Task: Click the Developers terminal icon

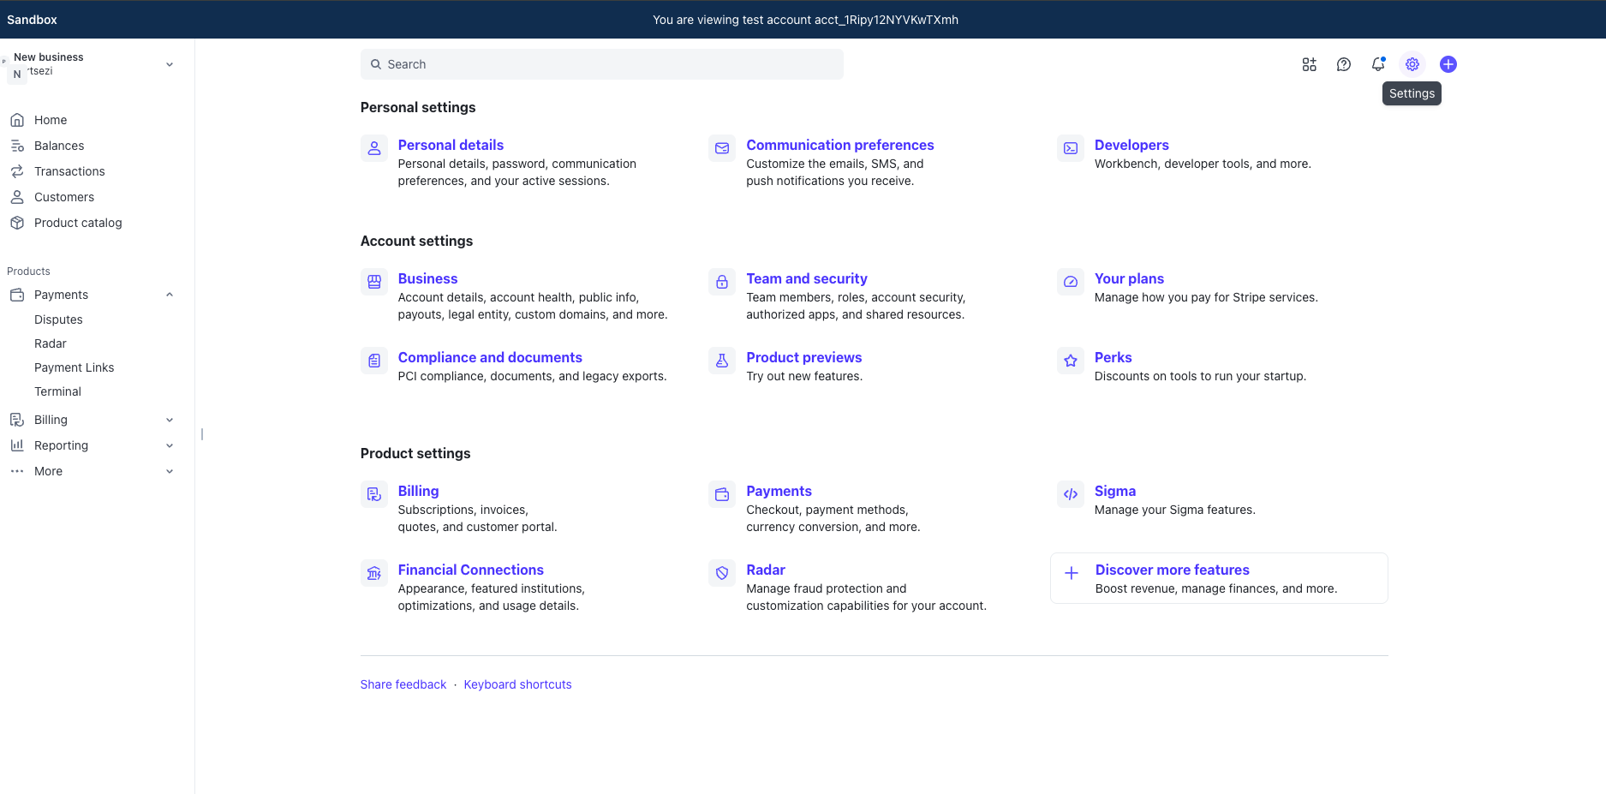Action: click(x=1071, y=148)
